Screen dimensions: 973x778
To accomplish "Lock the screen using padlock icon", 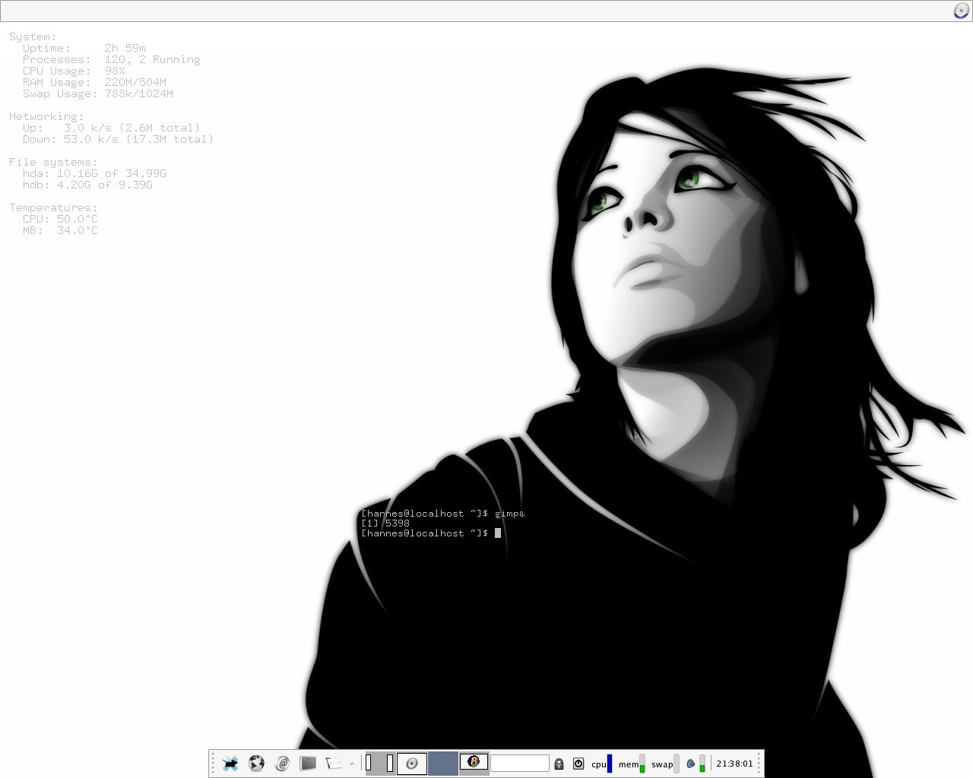I will pyautogui.click(x=559, y=764).
